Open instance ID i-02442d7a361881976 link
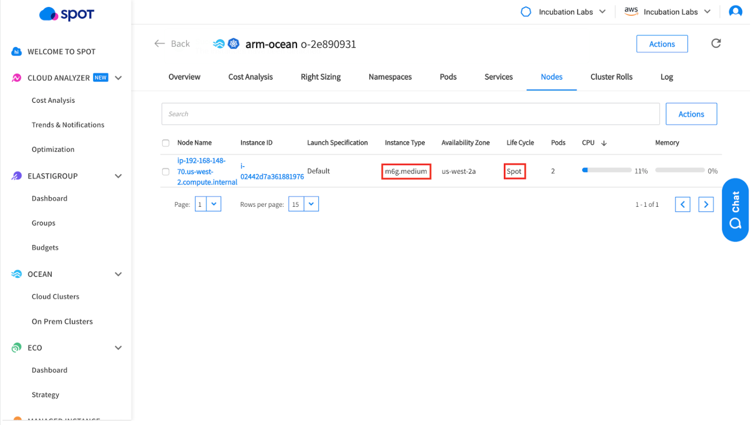Image resolution: width=752 pixels, height=425 pixels. tap(272, 176)
